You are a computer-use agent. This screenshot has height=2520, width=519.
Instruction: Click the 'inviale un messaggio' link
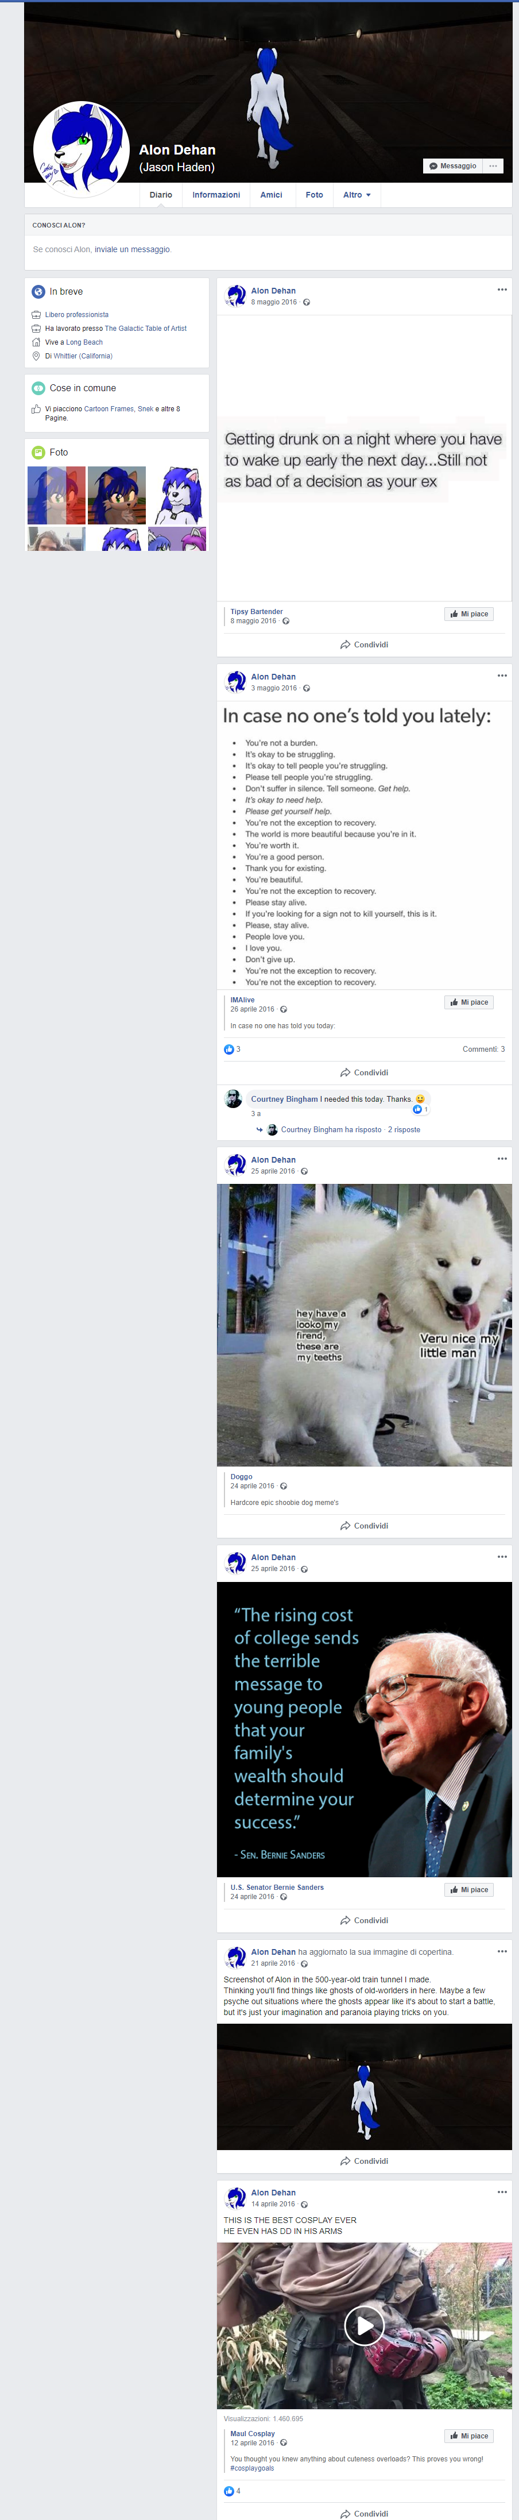tap(132, 249)
